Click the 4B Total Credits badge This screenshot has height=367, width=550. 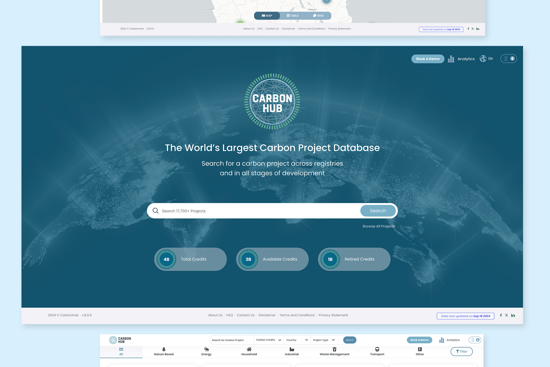190,259
